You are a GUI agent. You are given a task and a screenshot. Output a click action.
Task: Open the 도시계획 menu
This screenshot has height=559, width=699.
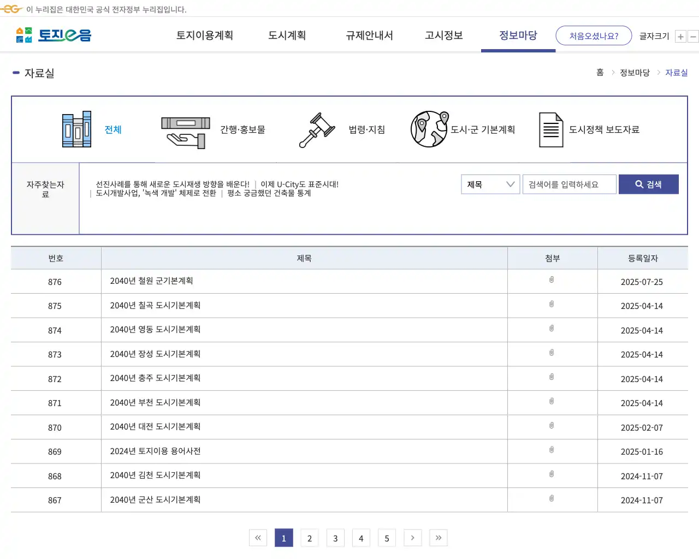point(287,35)
